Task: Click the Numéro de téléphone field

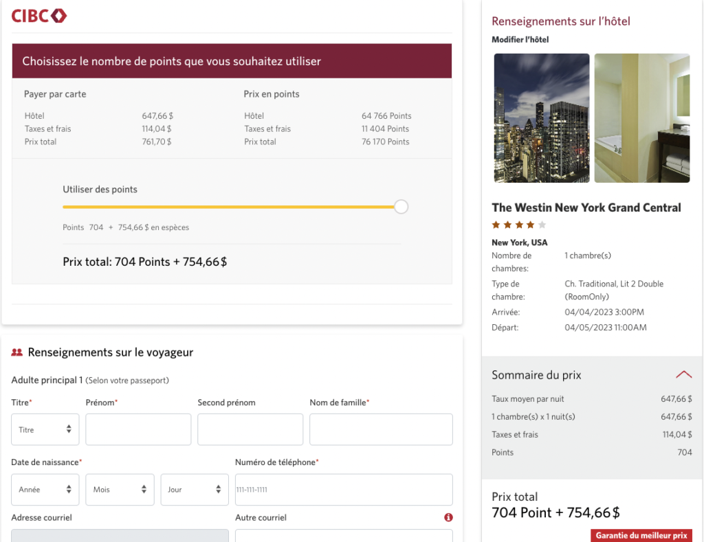Action: (344, 490)
